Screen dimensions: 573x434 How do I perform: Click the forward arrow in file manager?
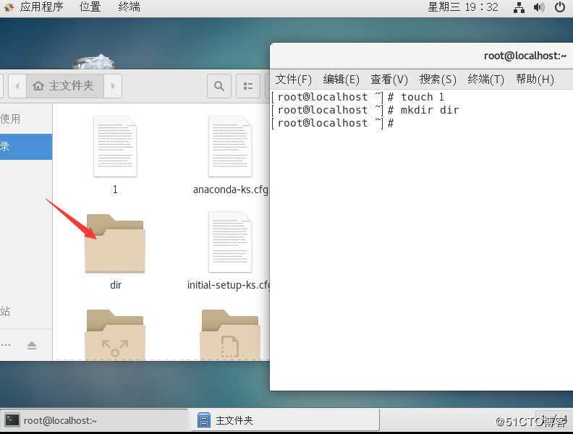[113, 86]
